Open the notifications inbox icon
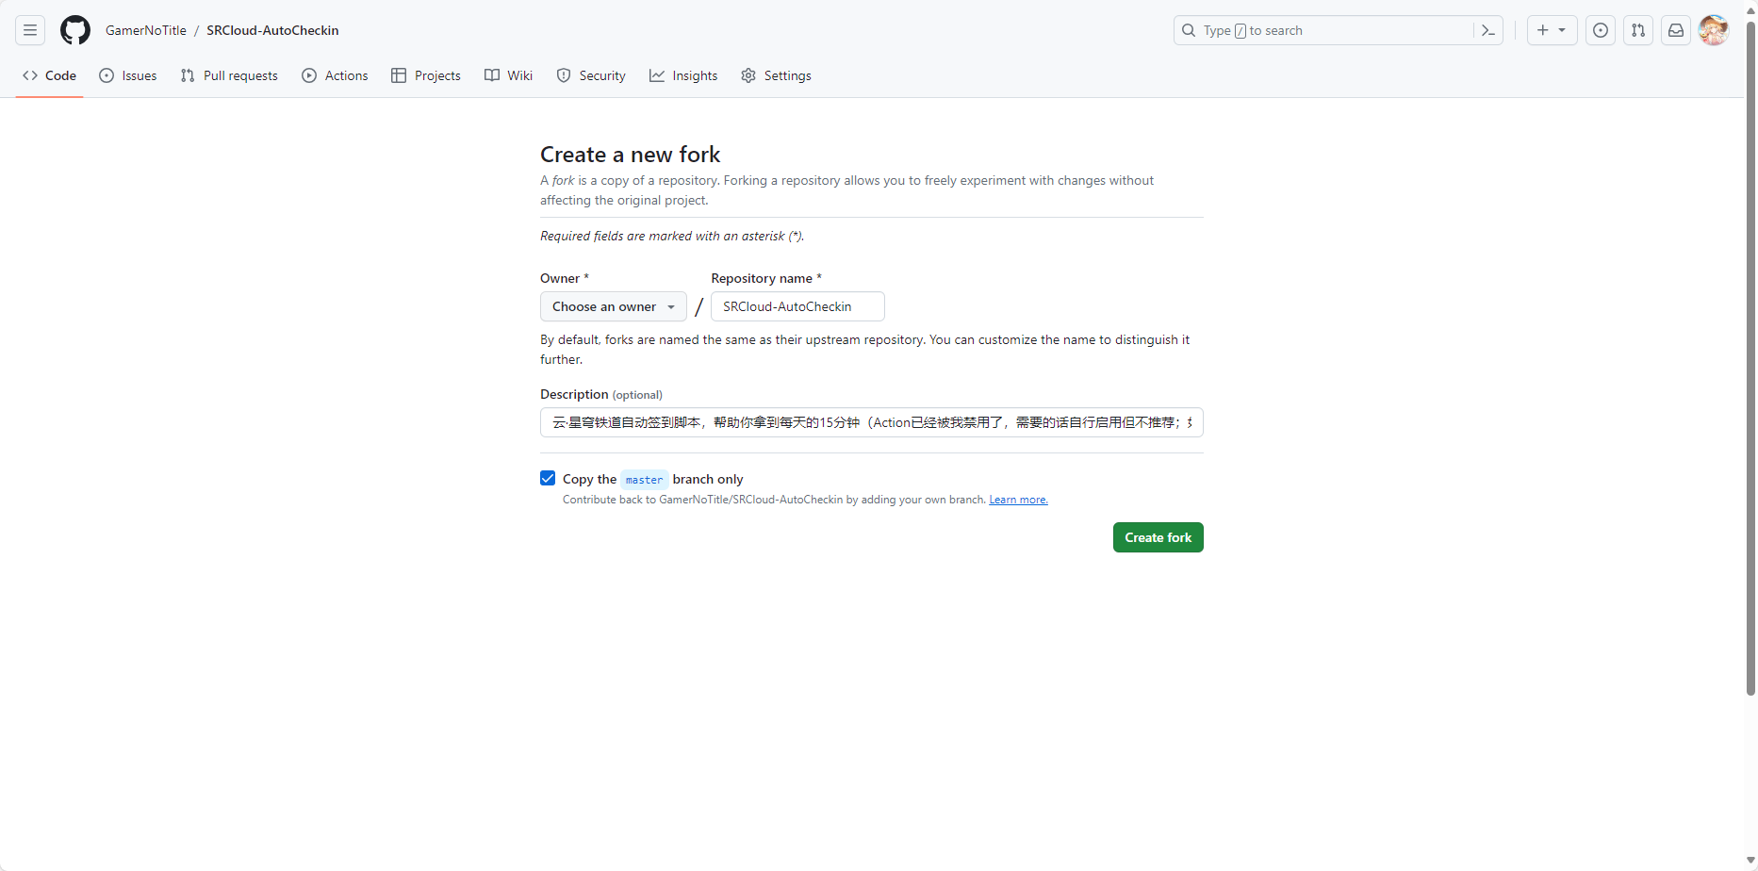This screenshot has width=1758, height=871. (1676, 30)
